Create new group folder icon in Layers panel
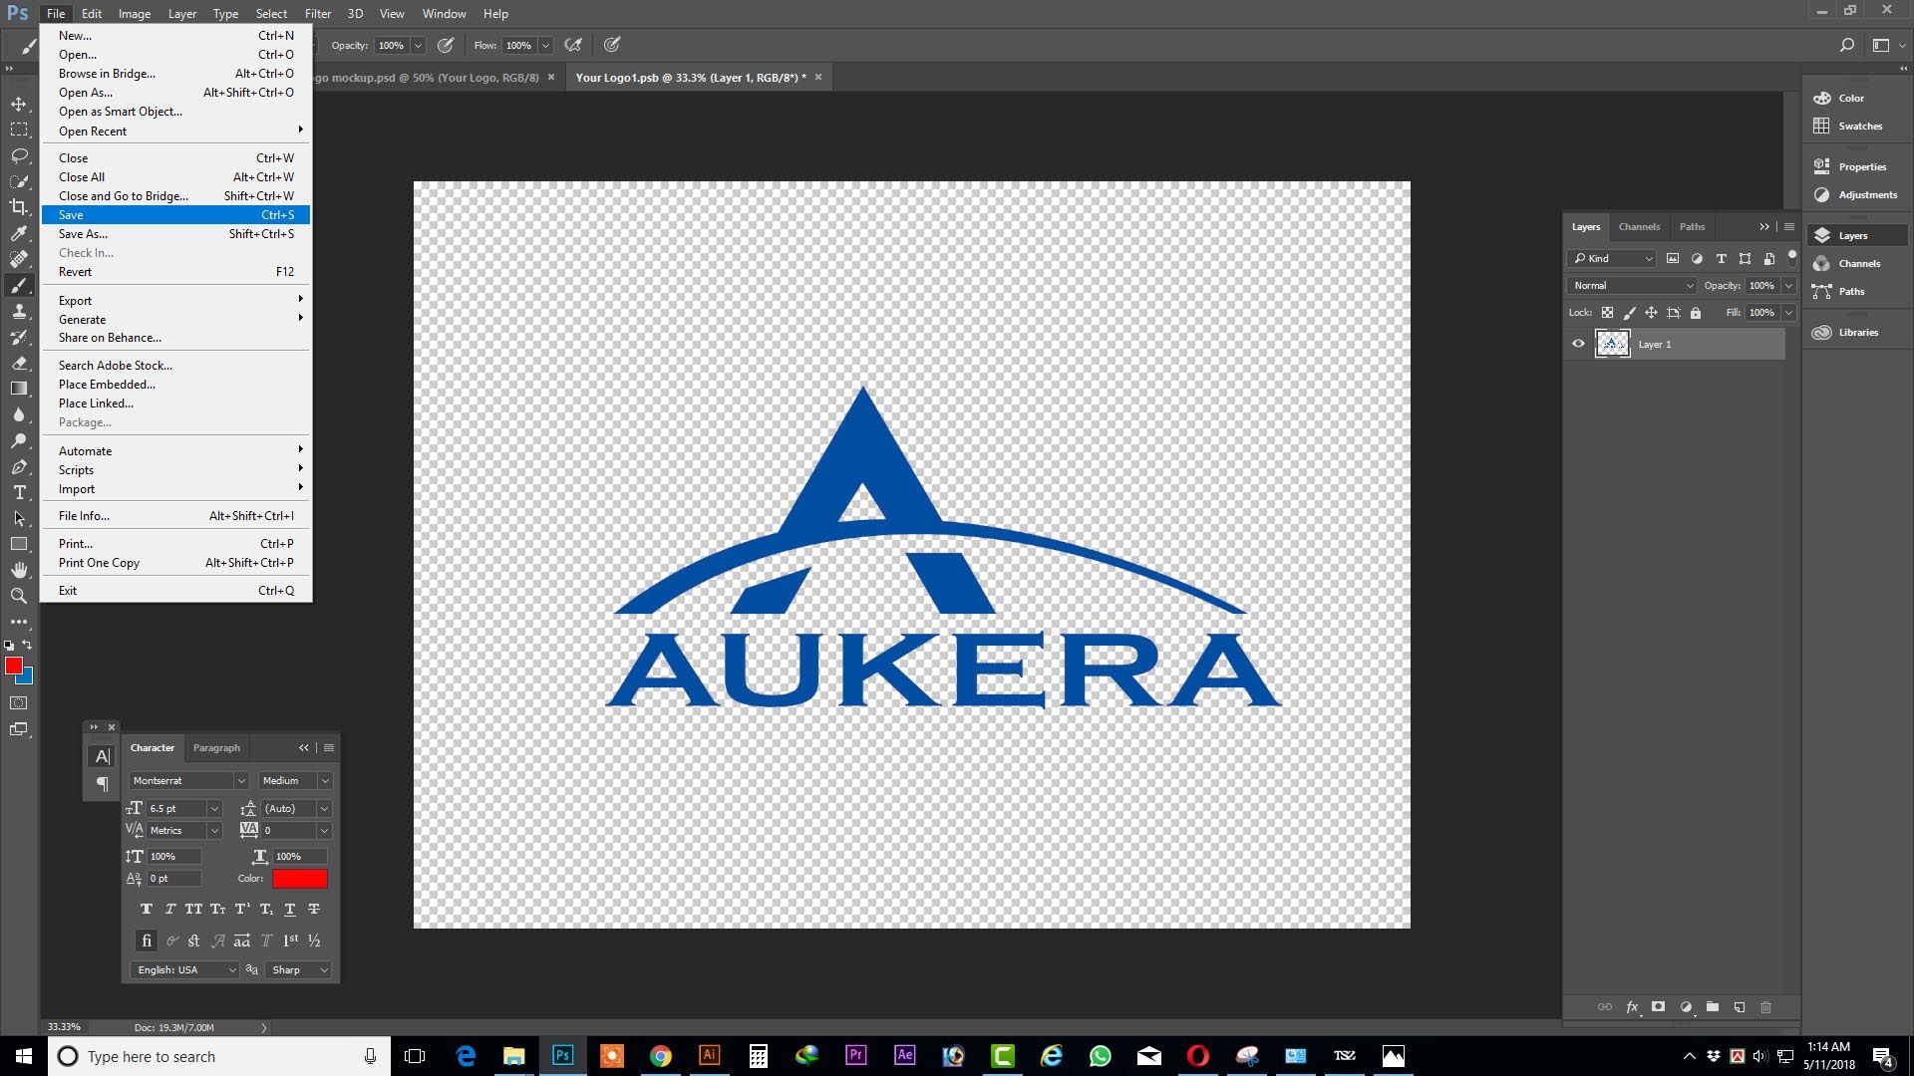This screenshot has width=1914, height=1076. (x=1713, y=1007)
